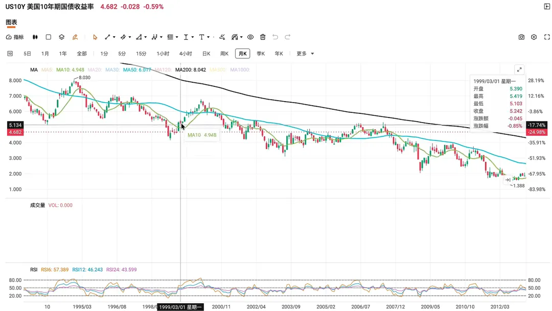Screen dimensions: 552x311
Task: Open the layers stack icon
Action: click(62, 37)
